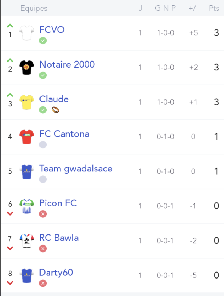The width and height of the screenshot is (224, 296).
Task: Click RC Bawla's tricolor jersey icon
Action: pos(27,241)
